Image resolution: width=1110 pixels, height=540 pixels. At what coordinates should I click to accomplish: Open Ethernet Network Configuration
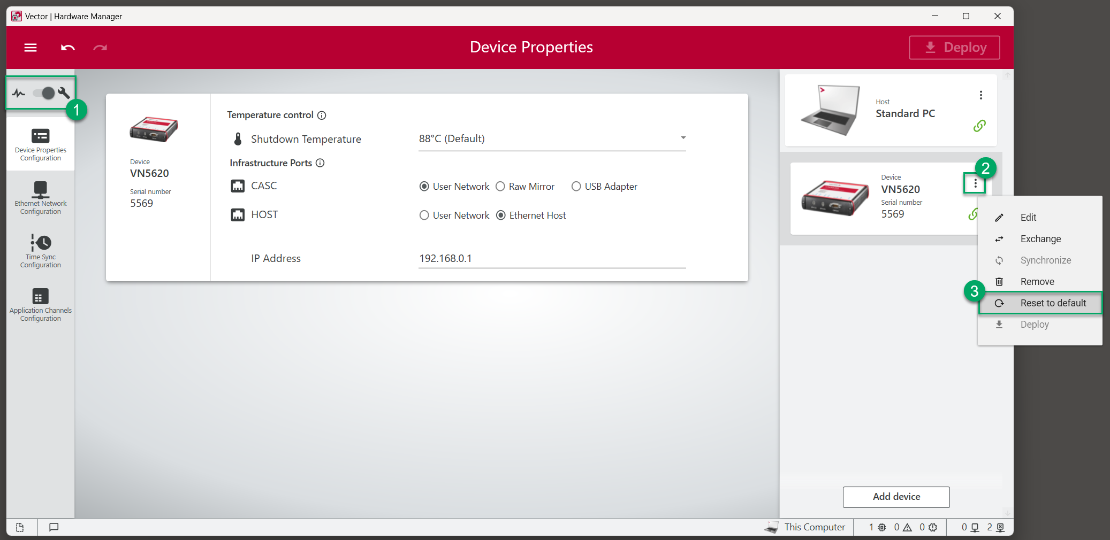click(41, 198)
